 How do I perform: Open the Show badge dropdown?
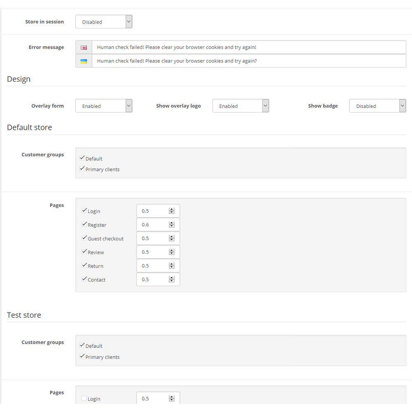click(x=377, y=105)
